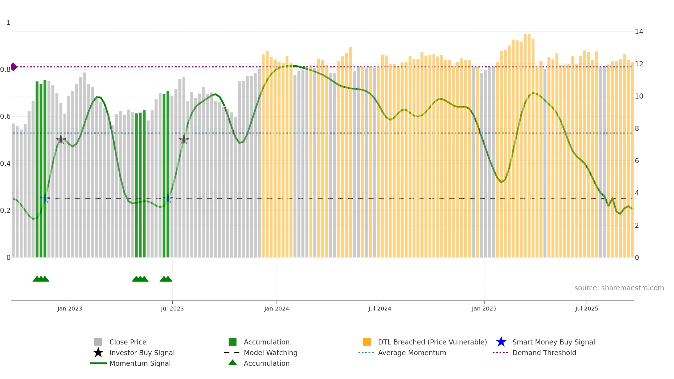Click the first green triangle cluster below chart
This screenshot has height=379, width=674.
(x=41, y=278)
